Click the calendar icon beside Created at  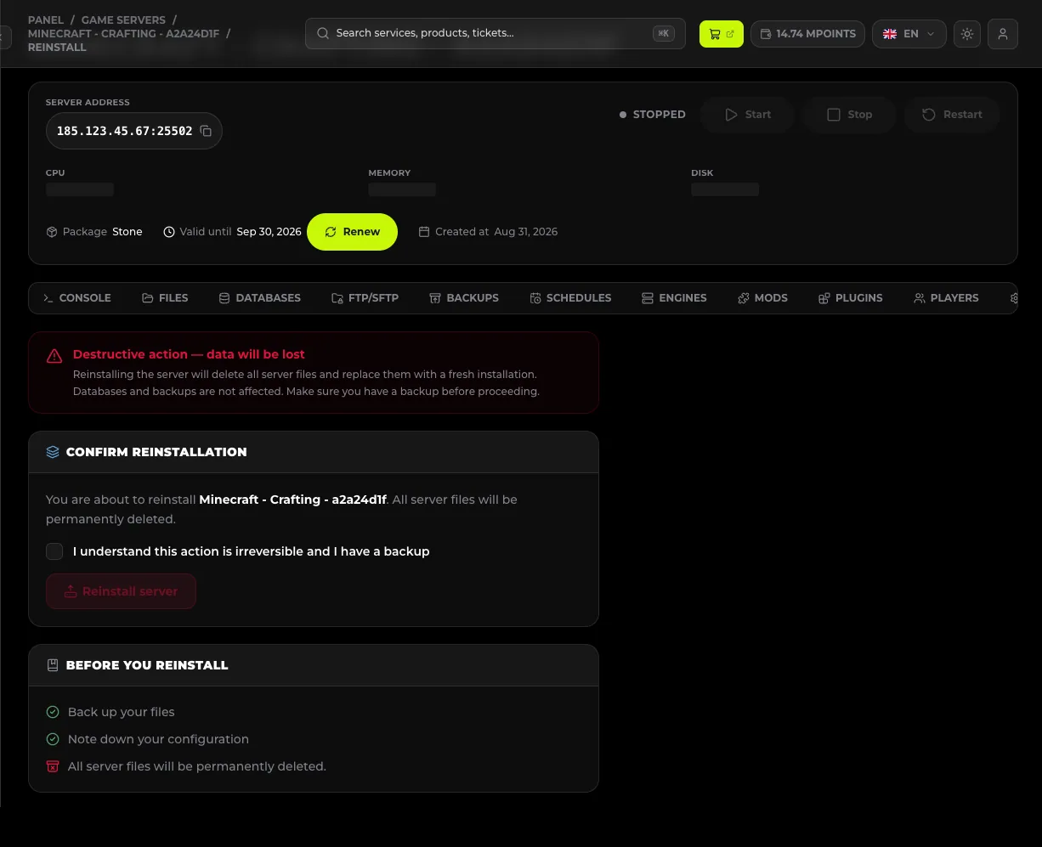(x=425, y=232)
